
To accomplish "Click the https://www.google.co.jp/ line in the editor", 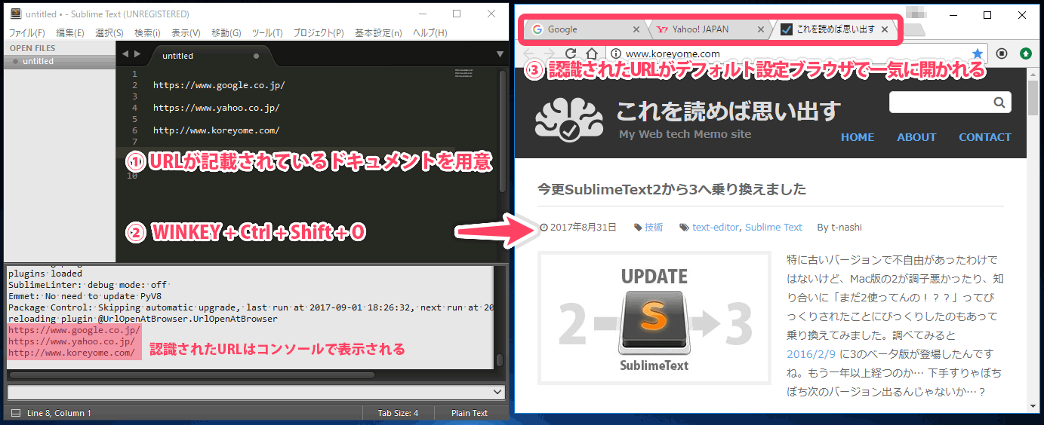I will [x=219, y=85].
